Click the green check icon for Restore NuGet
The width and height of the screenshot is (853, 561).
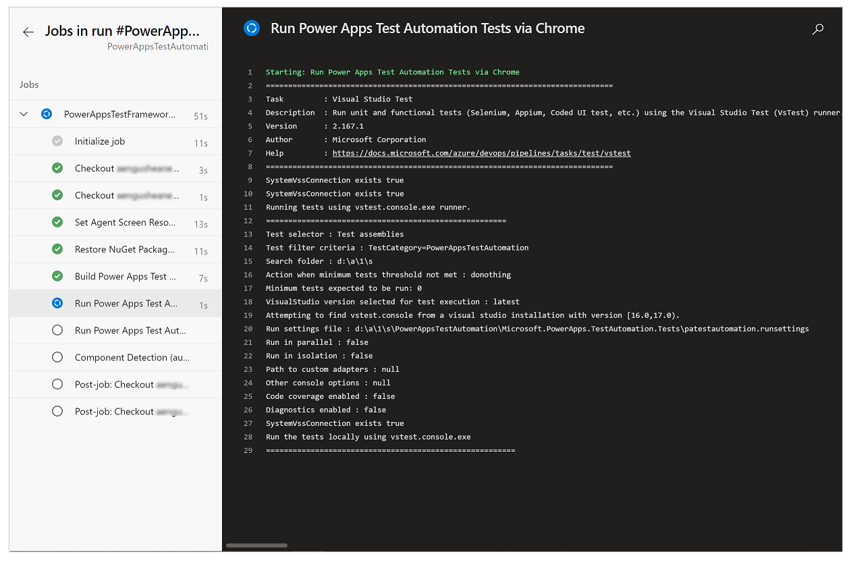[x=57, y=249]
